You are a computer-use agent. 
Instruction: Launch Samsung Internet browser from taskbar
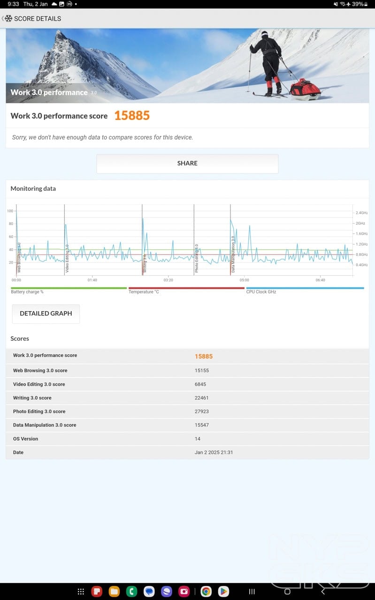coord(167,592)
